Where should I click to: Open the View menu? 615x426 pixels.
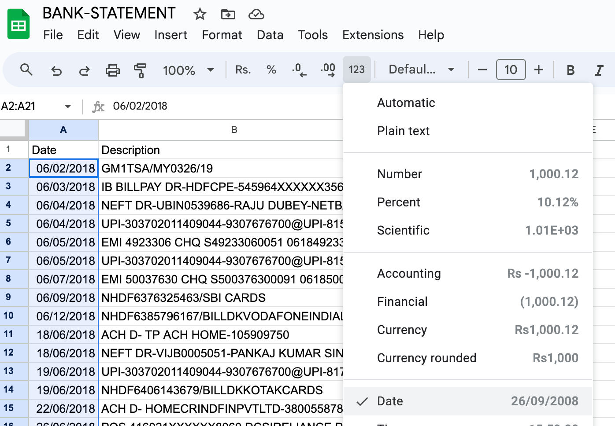[127, 35]
